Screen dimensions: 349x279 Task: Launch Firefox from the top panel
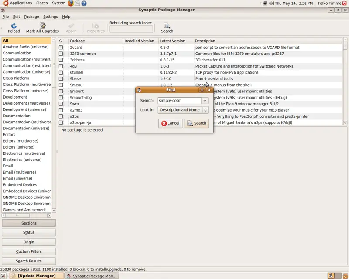click(x=71, y=3)
